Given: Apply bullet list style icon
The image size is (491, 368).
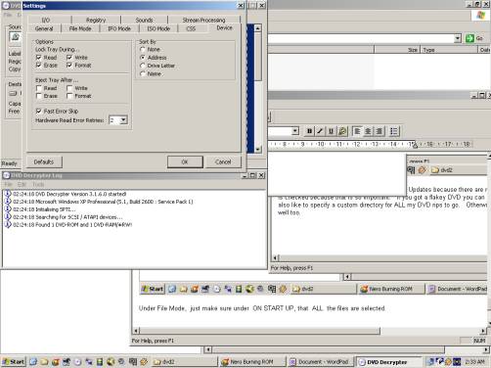Looking at the screenshot, I should pos(393,131).
